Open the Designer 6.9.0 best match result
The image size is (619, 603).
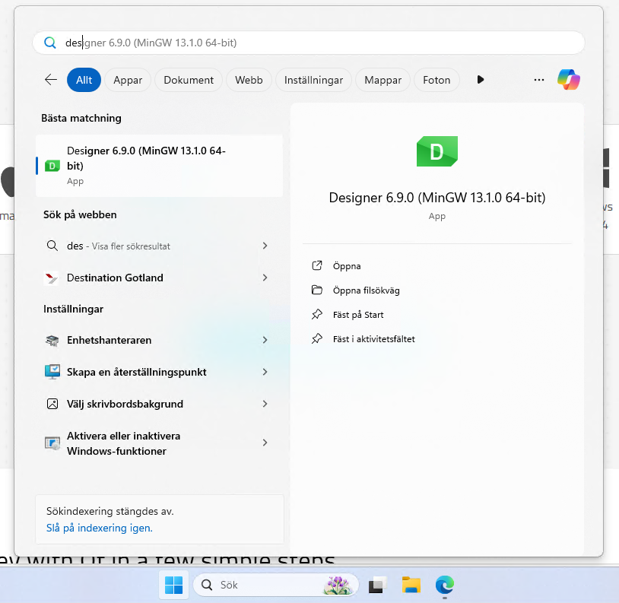tap(159, 166)
